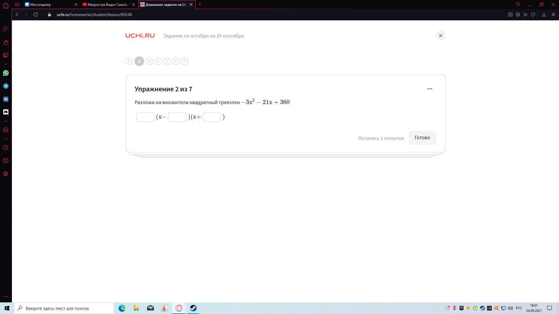Open Telegram in Opera sidebar
The width and height of the screenshot is (559, 314).
(x=6, y=86)
